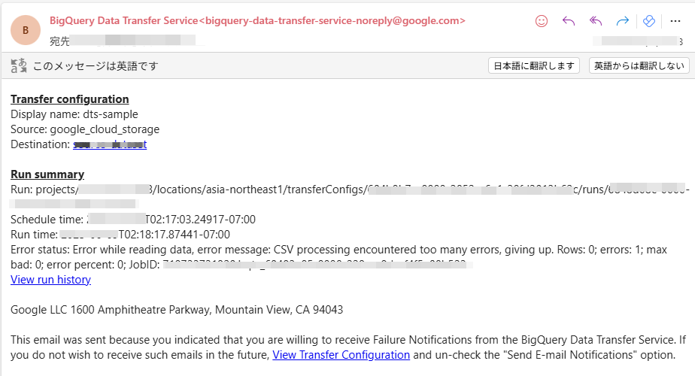
Task: Click the このメッセージは英語です notice text
Action: [x=96, y=66]
